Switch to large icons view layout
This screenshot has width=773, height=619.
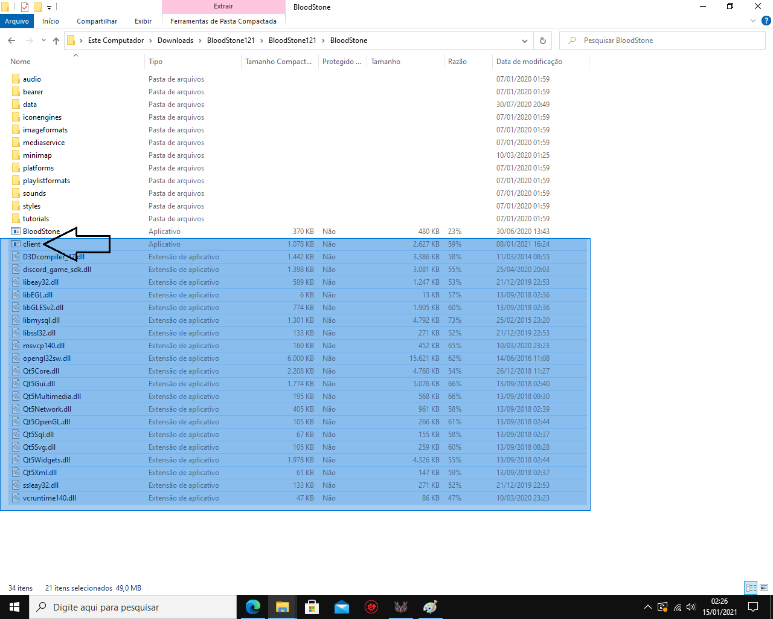764,588
